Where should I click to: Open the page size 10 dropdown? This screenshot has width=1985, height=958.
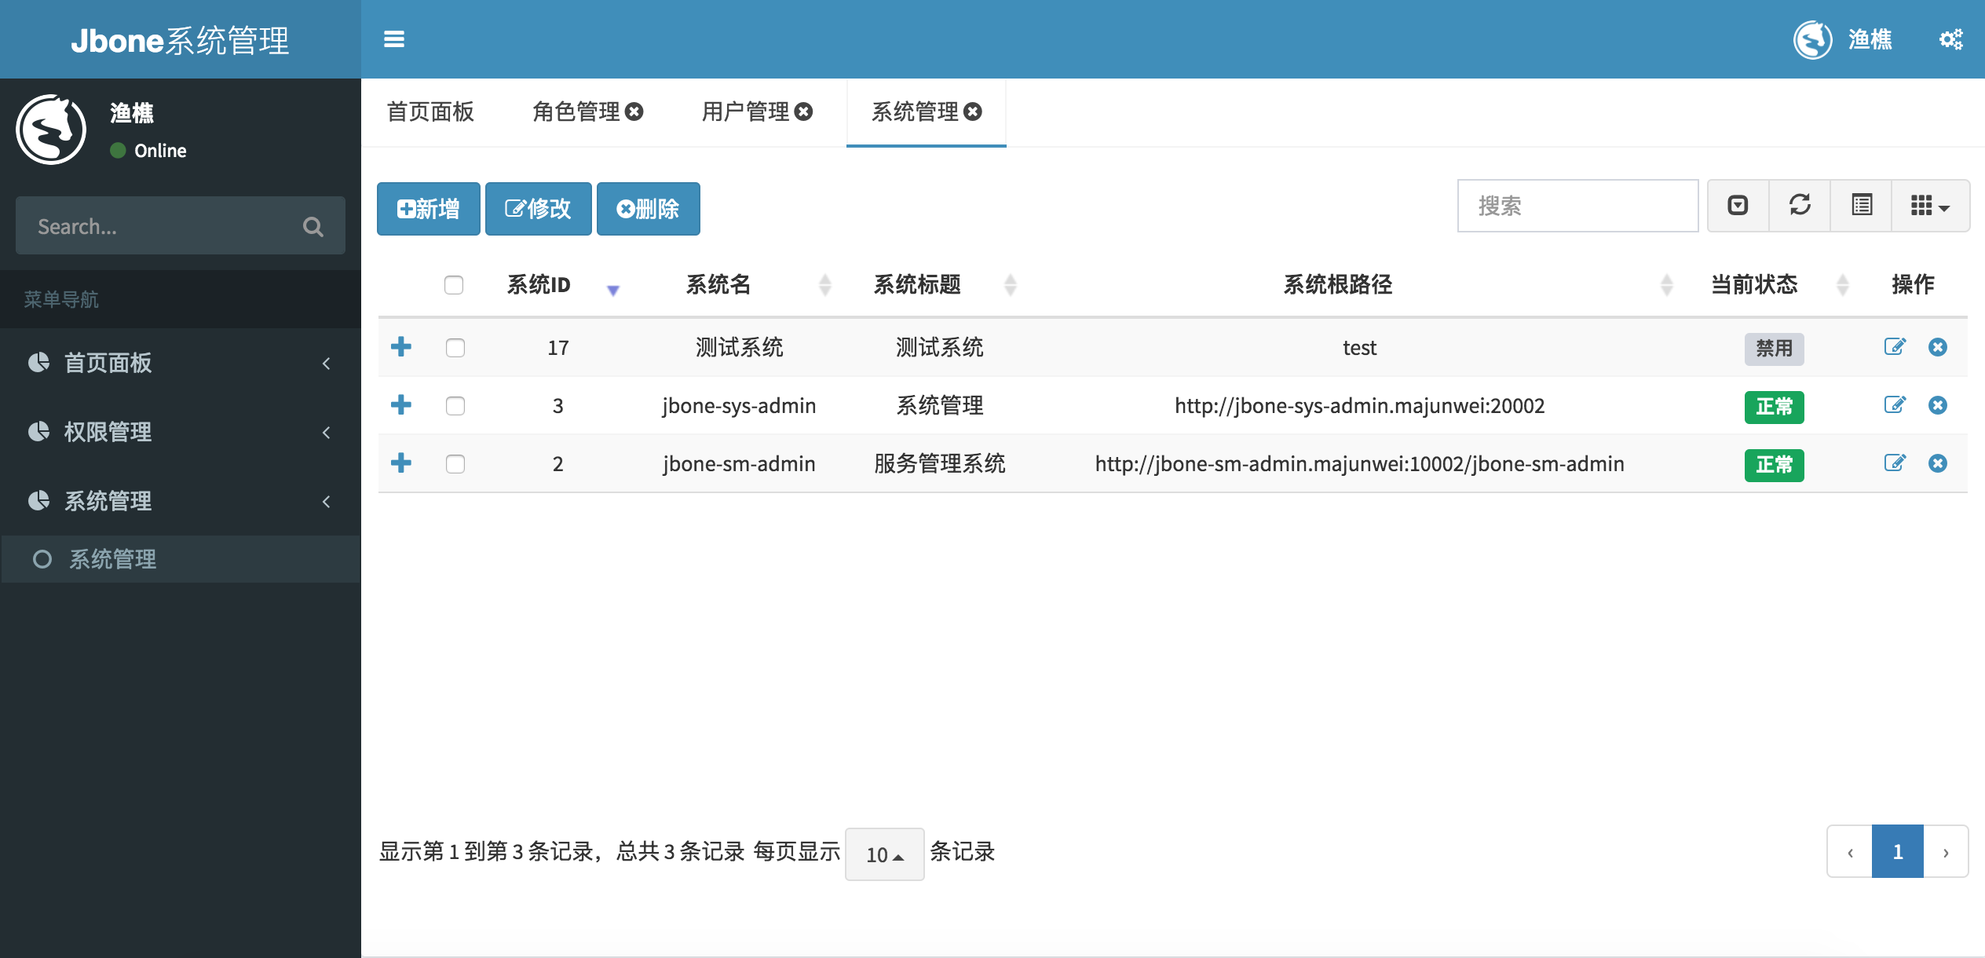point(884,854)
